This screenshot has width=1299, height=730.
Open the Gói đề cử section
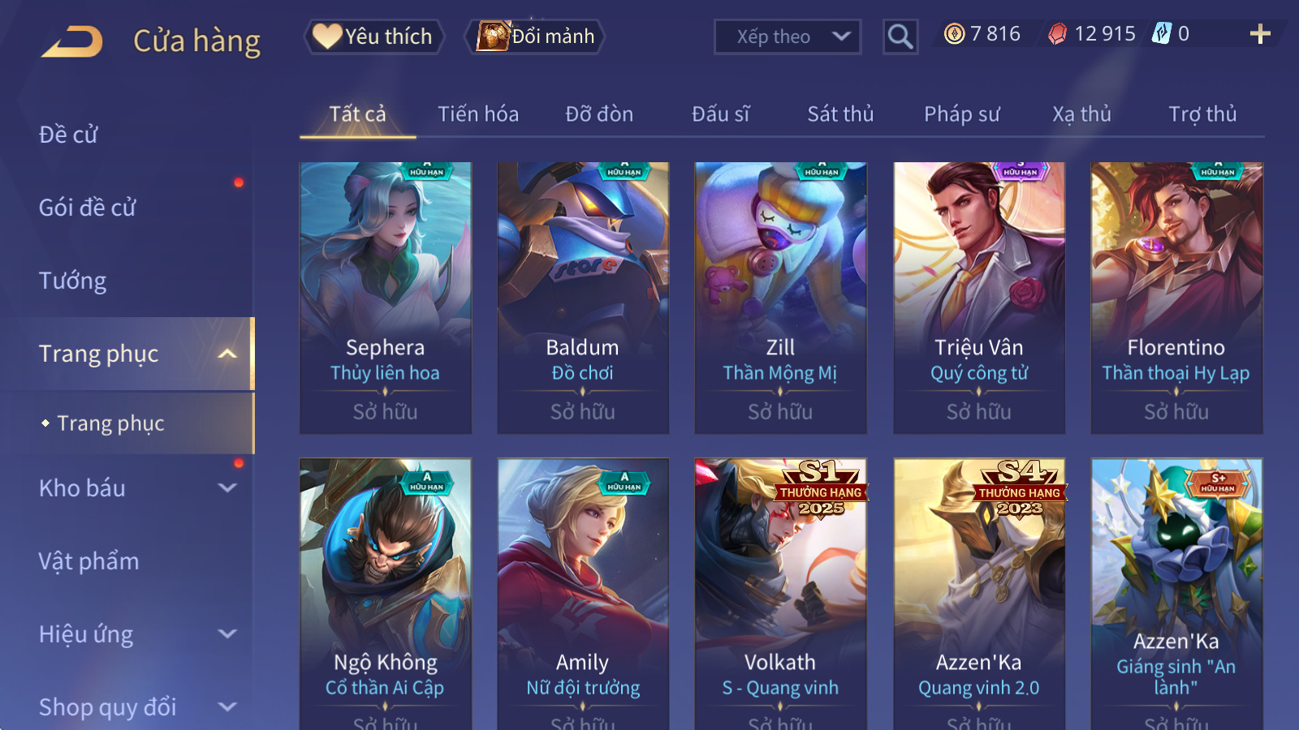click(x=87, y=208)
